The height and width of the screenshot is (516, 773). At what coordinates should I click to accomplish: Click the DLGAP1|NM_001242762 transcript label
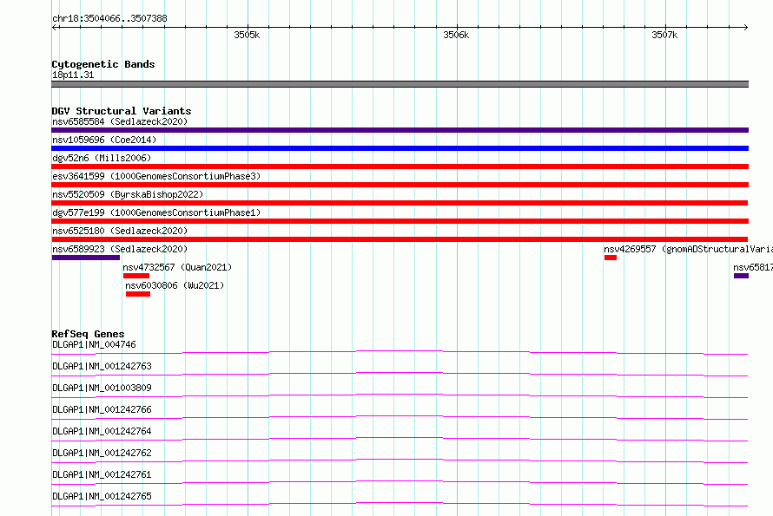102,453
